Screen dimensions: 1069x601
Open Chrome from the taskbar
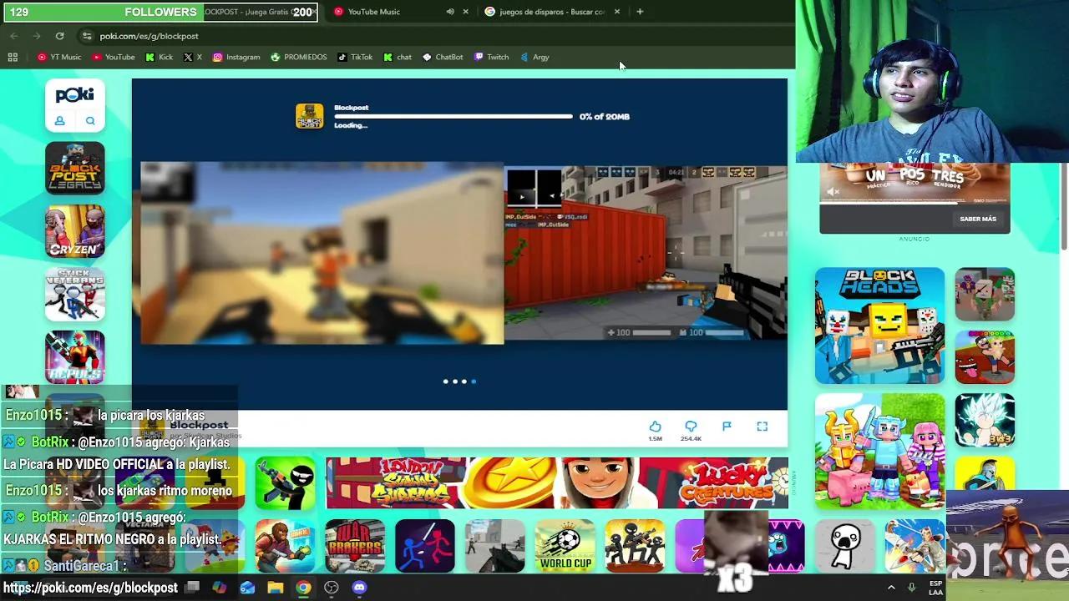(x=303, y=588)
